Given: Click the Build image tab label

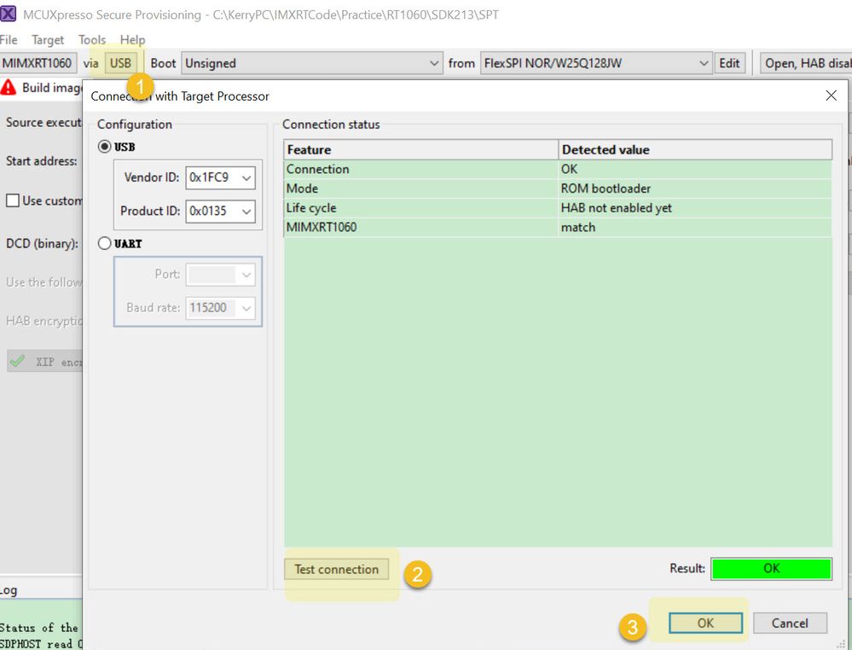Looking at the screenshot, I should point(52,88).
